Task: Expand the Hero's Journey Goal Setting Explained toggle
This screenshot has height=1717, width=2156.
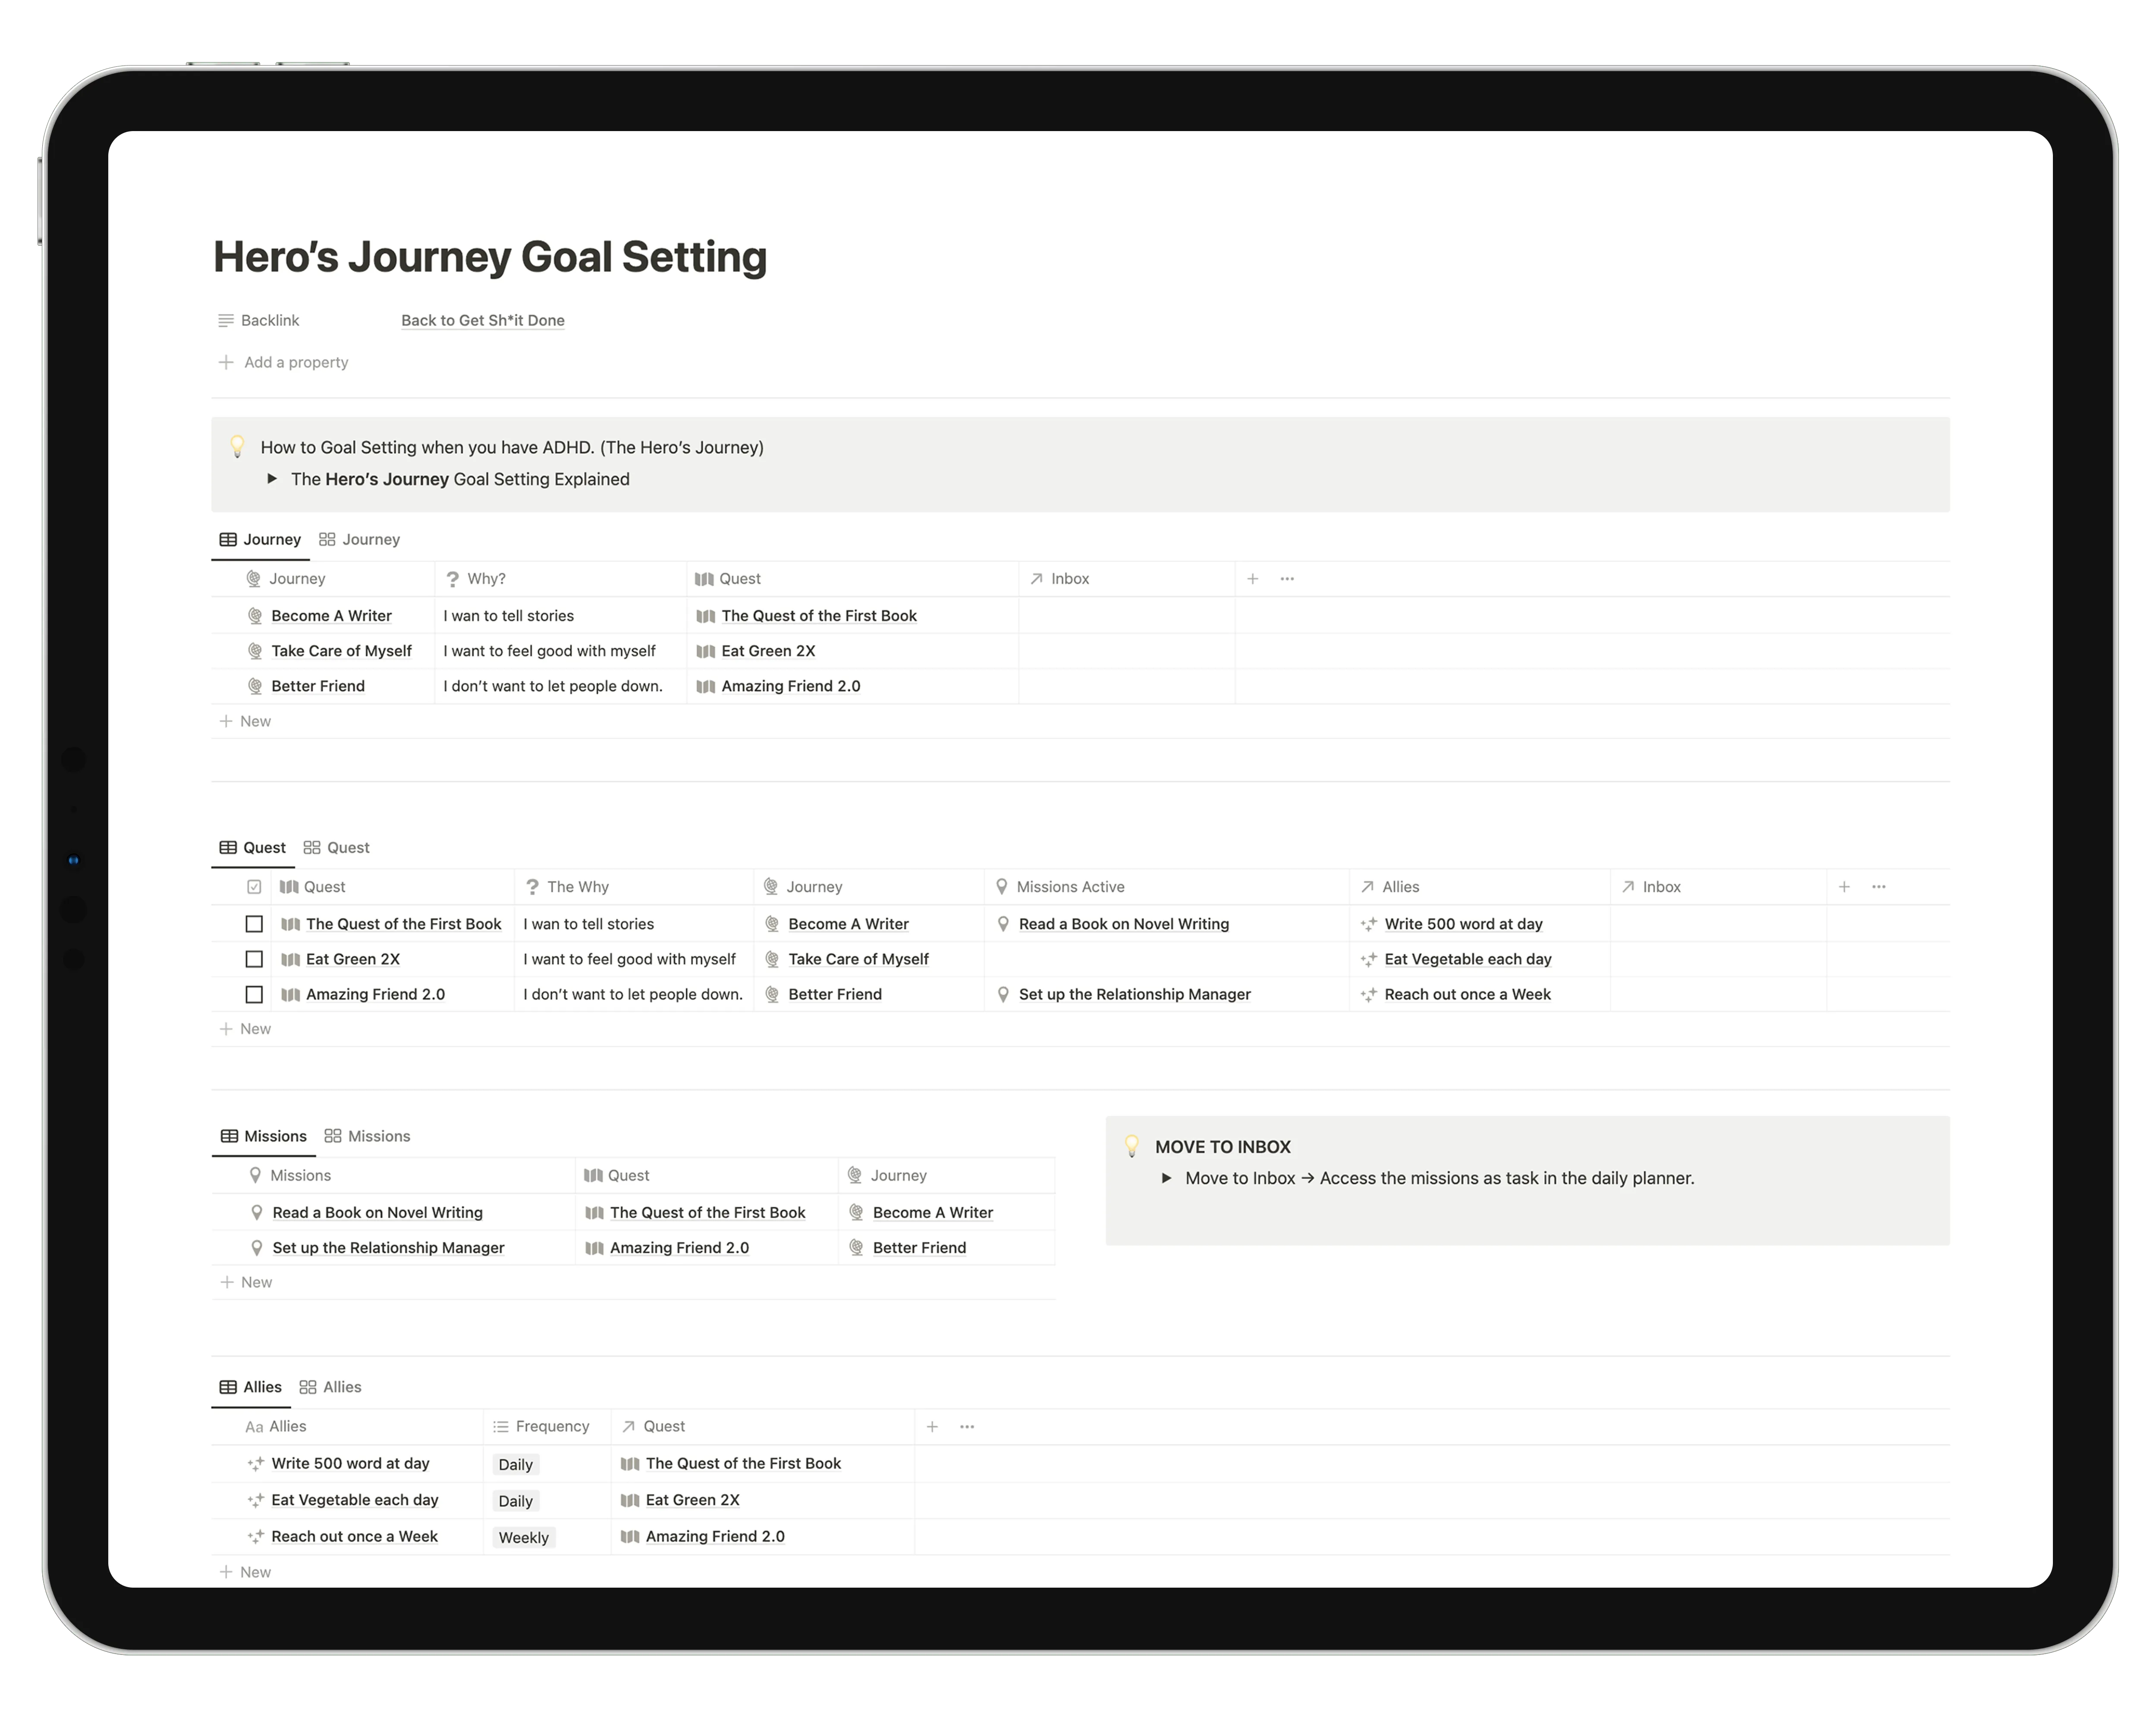Action: pos(272,479)
